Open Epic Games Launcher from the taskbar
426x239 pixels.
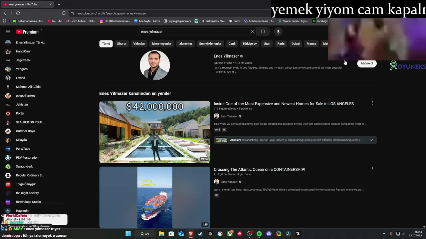tap(210, 234)
